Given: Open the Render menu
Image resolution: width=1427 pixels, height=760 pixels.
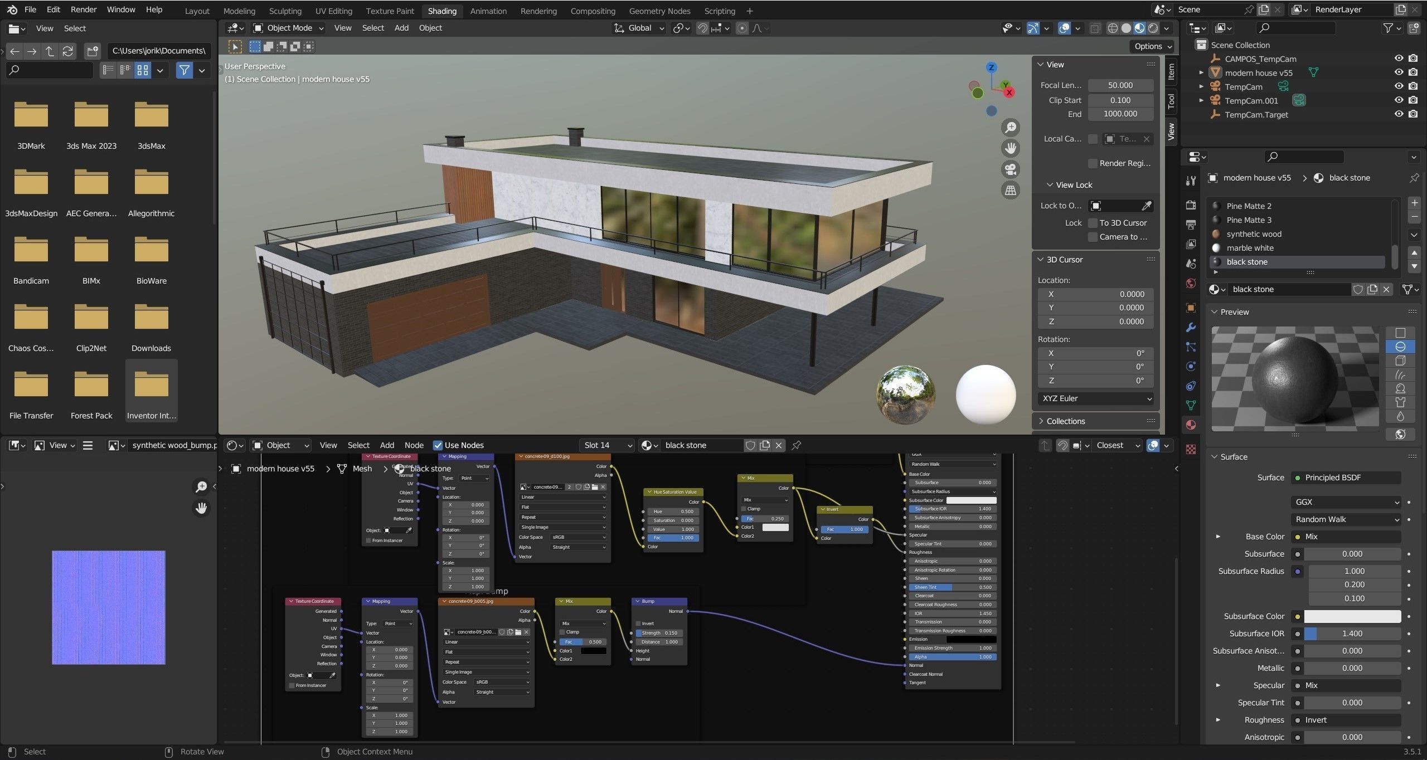Looking at the screenshot, I should tap(84, 9).
